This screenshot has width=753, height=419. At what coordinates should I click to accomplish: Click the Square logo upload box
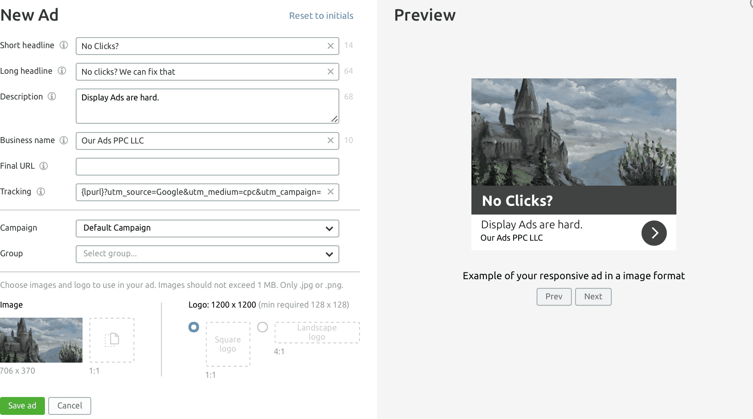tap(228, 344)
